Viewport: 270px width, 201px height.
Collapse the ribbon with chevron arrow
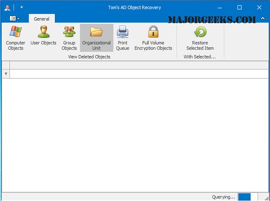263,19
